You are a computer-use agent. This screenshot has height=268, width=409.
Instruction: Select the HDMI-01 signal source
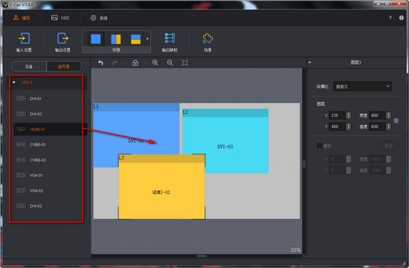pos(50,129)
